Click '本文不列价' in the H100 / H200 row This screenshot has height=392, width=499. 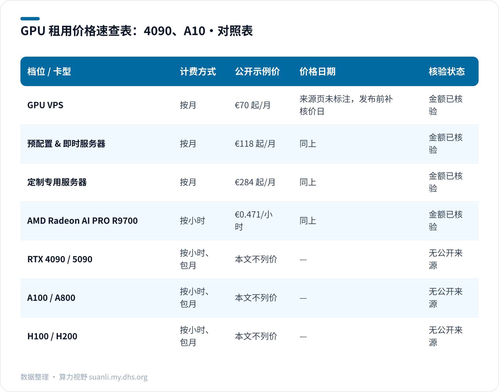point(256,336)
